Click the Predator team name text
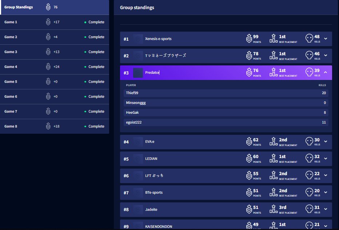Screen dimensions: 339x230 152,73
